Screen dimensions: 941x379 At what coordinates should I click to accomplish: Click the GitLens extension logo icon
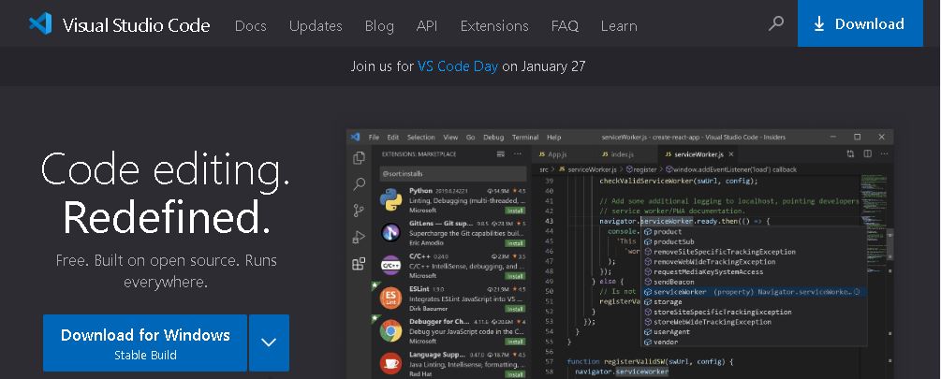[390, 232]
